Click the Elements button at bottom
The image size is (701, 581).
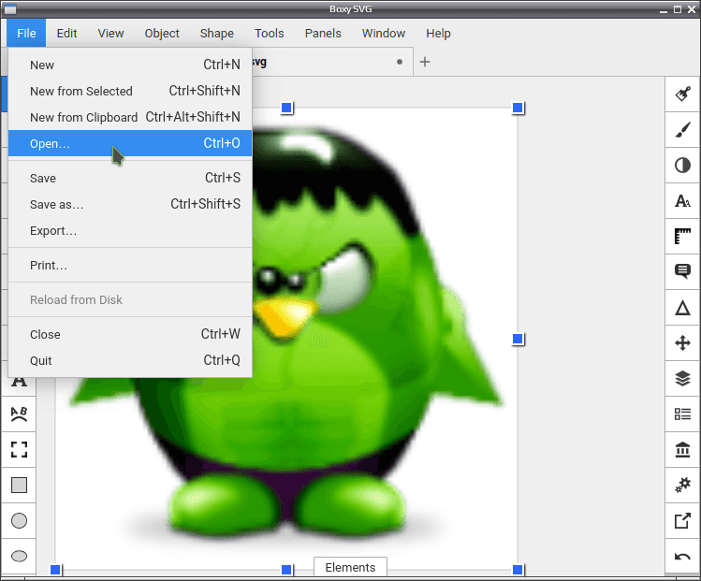pyautogui.click(x=350, y=567)
